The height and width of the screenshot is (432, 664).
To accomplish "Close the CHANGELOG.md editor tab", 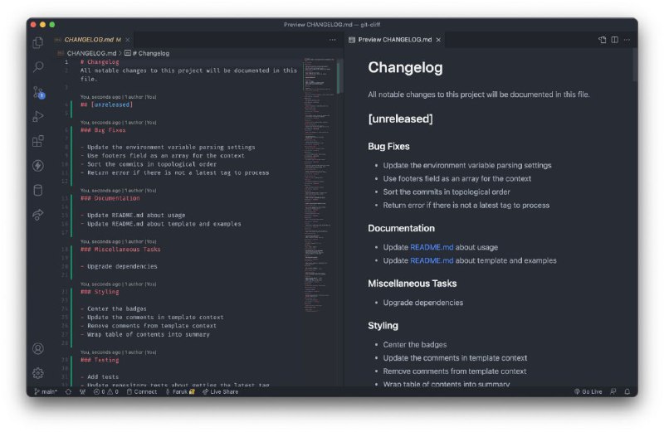I will [128, 40].
